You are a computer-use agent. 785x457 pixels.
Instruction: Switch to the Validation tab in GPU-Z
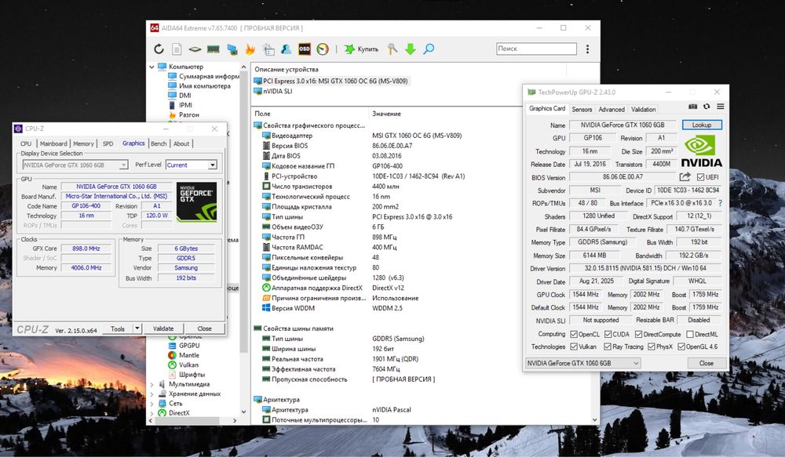point(644,110)
